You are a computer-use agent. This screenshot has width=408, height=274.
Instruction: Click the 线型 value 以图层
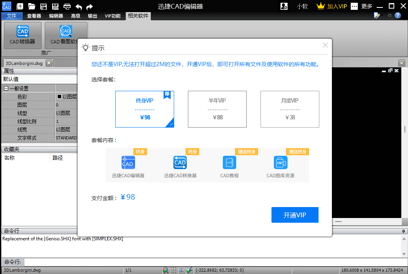[x=66, y=113]
